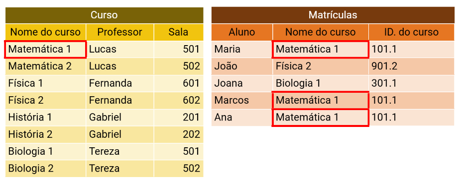The image size is (461, 182).
Task: Select the Professor column header
Action: pyautogui.click(x=120, y=32)
